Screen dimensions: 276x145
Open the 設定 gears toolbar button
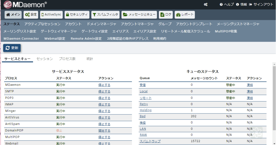[x=31, y=15]
